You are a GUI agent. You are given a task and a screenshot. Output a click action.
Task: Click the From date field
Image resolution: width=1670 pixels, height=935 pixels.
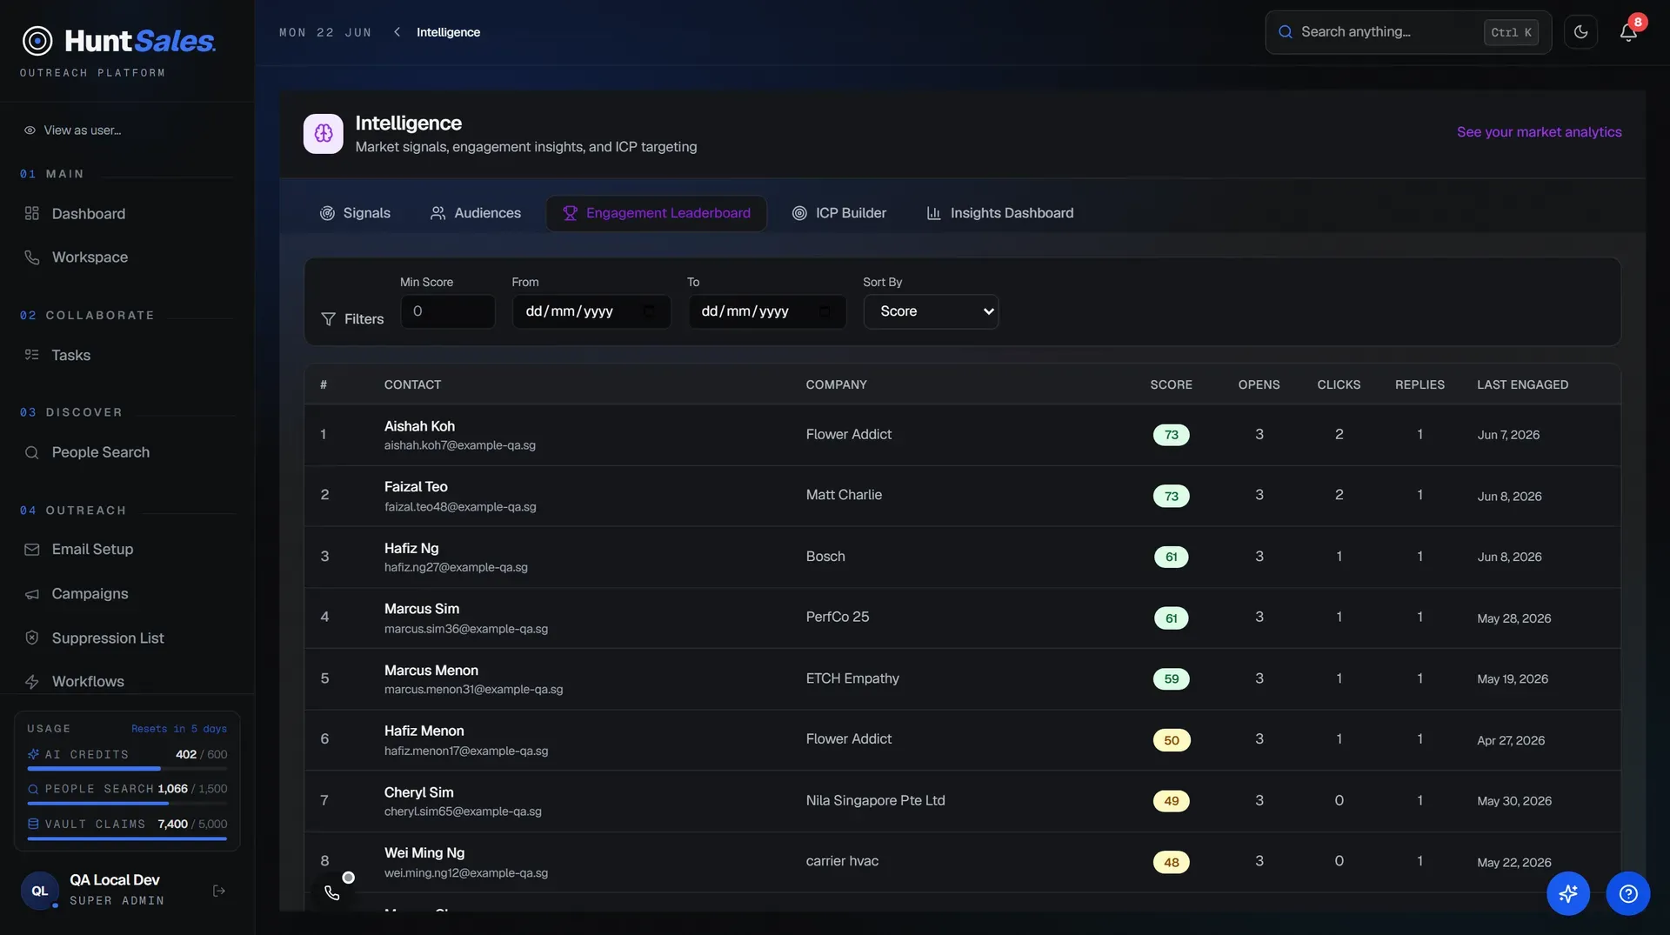[x=591, y=311]
